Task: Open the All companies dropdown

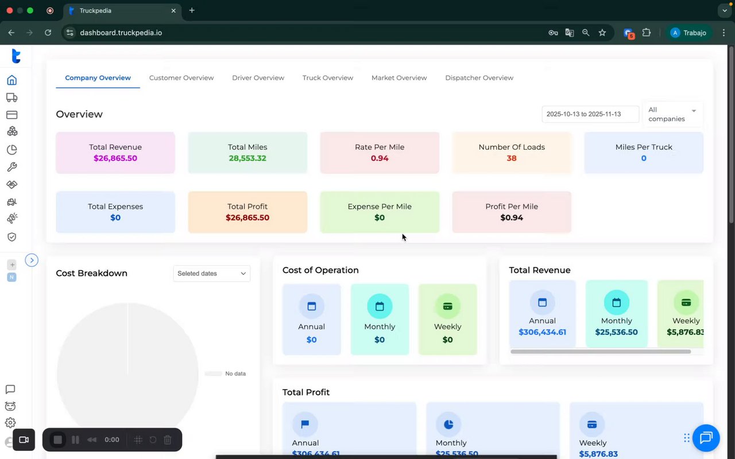Action: point(672,114)
